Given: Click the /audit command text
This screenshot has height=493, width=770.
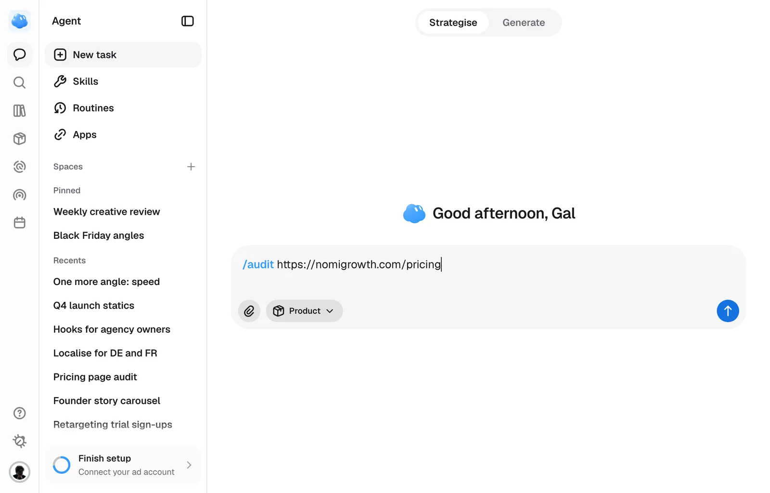Looking at the screenshot, I should pos(258,264).
